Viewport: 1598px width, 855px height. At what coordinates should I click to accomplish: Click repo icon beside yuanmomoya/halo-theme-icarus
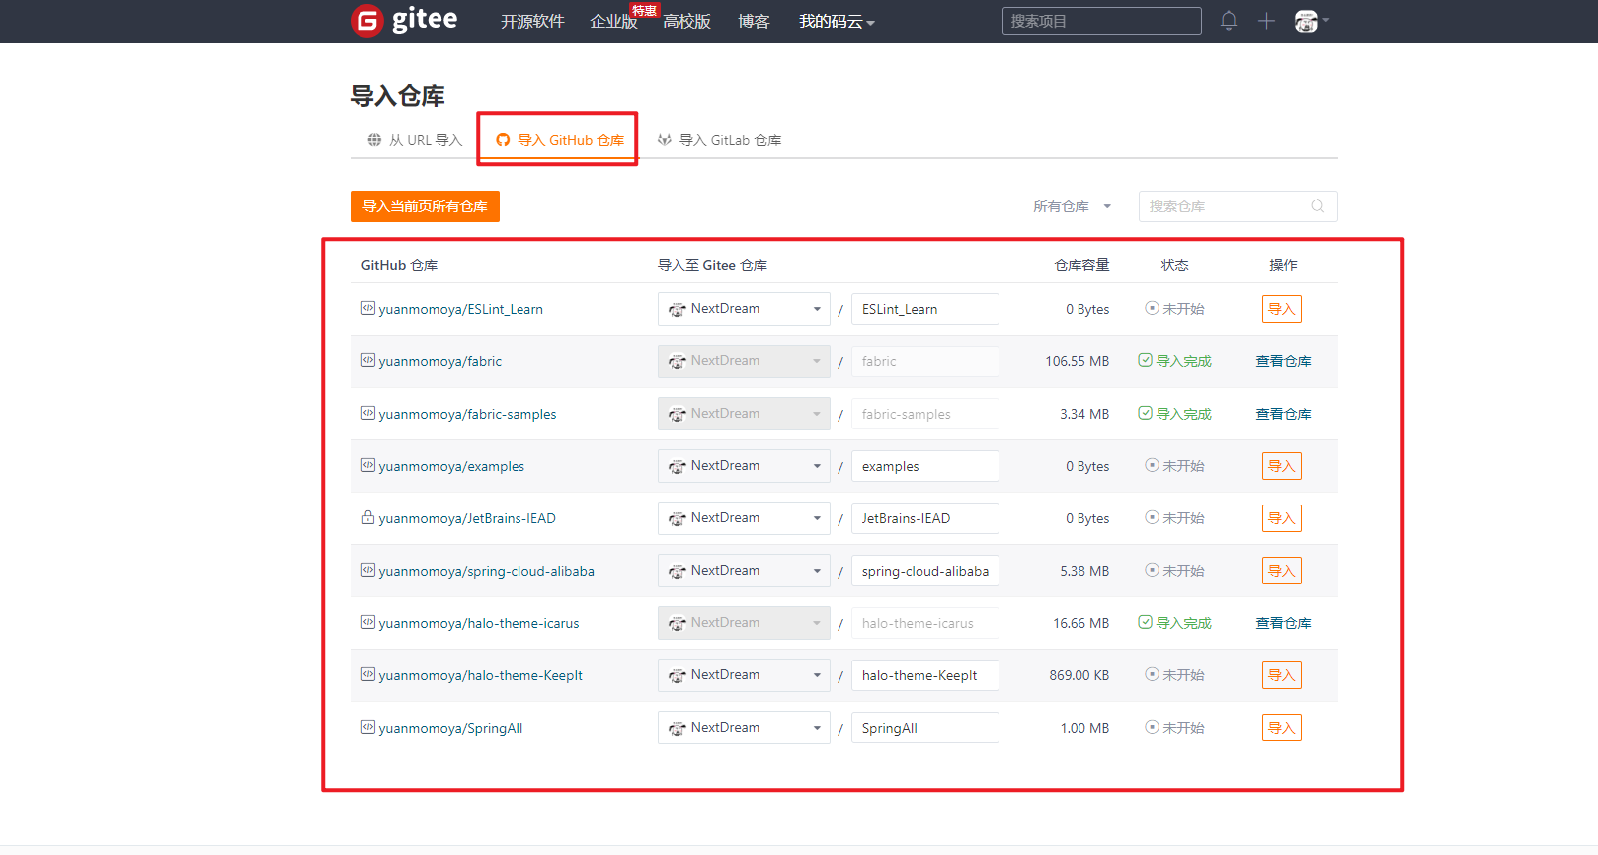click(368, 622)
